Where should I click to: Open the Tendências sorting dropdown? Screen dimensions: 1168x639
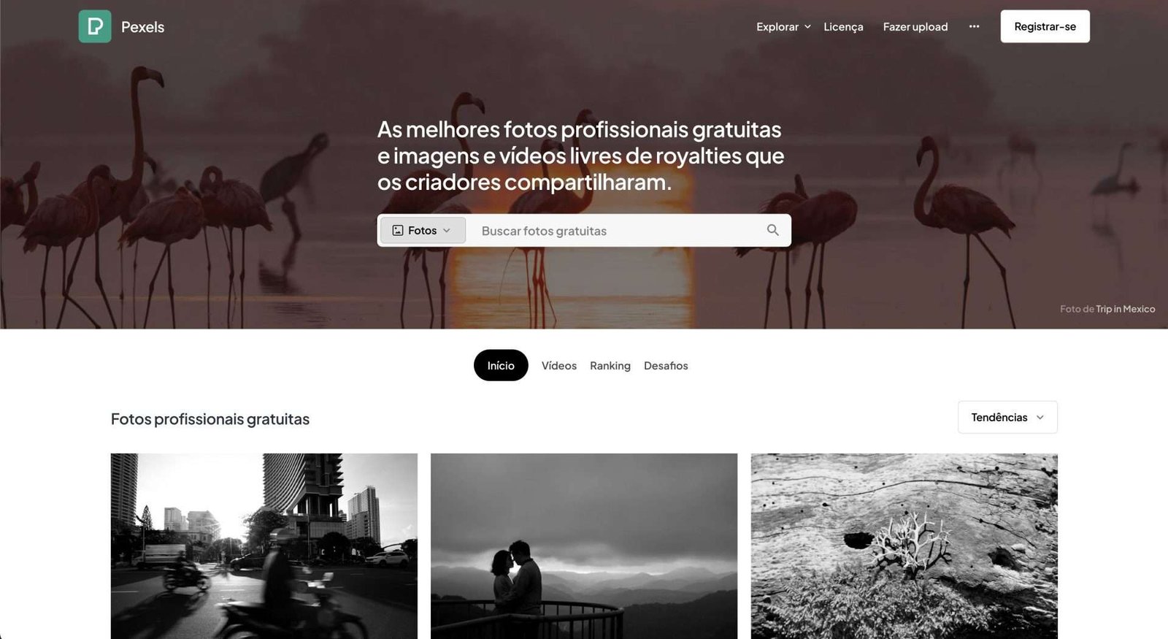(1007, 417)
